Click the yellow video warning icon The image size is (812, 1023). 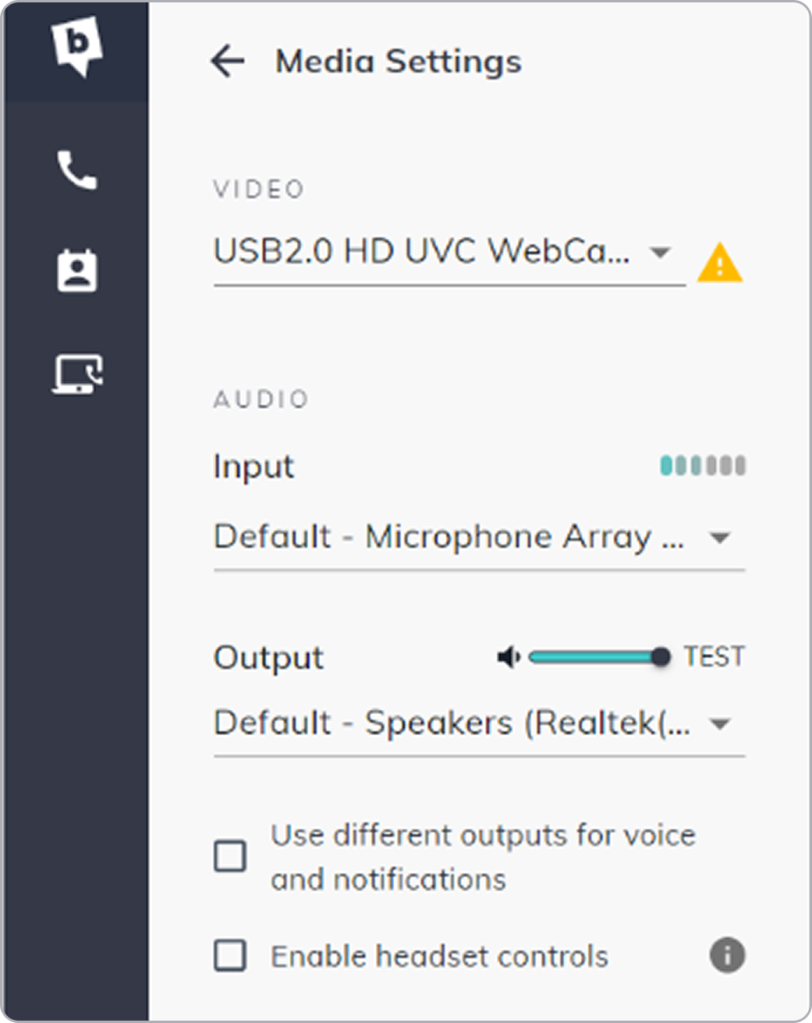pyautogui.click(x=719, y=262)
